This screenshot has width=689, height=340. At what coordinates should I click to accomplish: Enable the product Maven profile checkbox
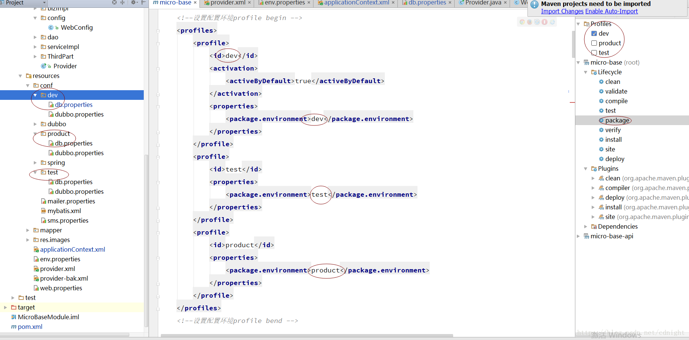pos(594,43)
